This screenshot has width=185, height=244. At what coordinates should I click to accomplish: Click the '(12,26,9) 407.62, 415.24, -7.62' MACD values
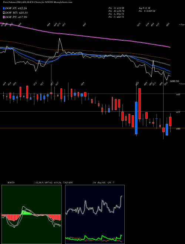[51, 183]
